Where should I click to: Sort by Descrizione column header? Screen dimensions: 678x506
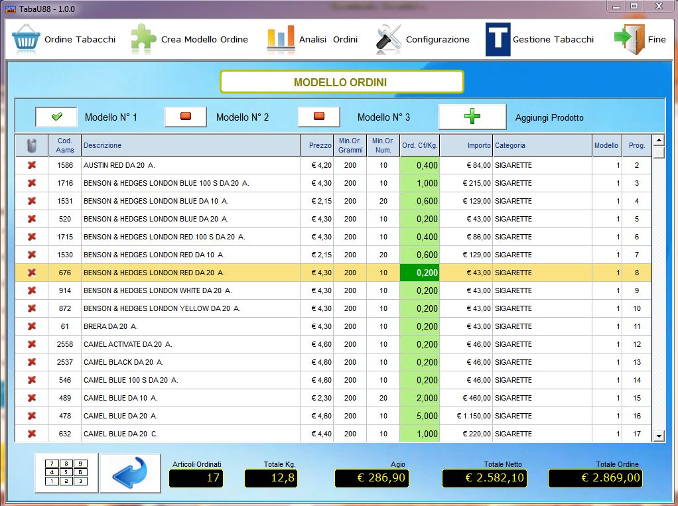[190, 145]
